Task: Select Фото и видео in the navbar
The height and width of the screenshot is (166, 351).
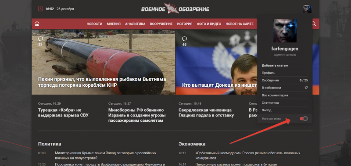Action: pyautogui.click(x=209, y=24)
